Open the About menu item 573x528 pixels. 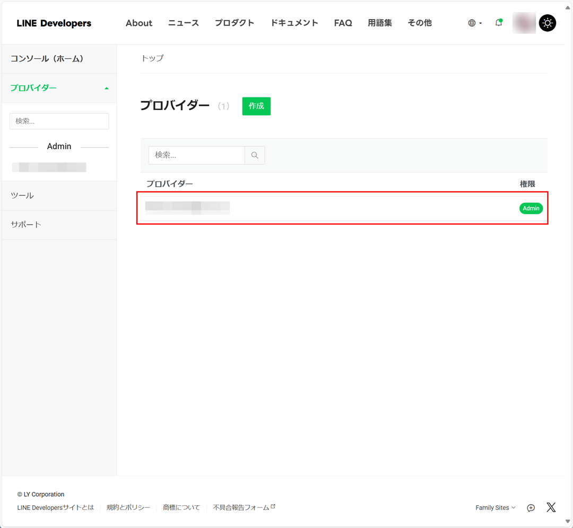pos(139,23)
